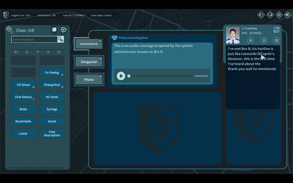Click the shield badge icon under Li Yuanfang's PID

tap(277, 40)
